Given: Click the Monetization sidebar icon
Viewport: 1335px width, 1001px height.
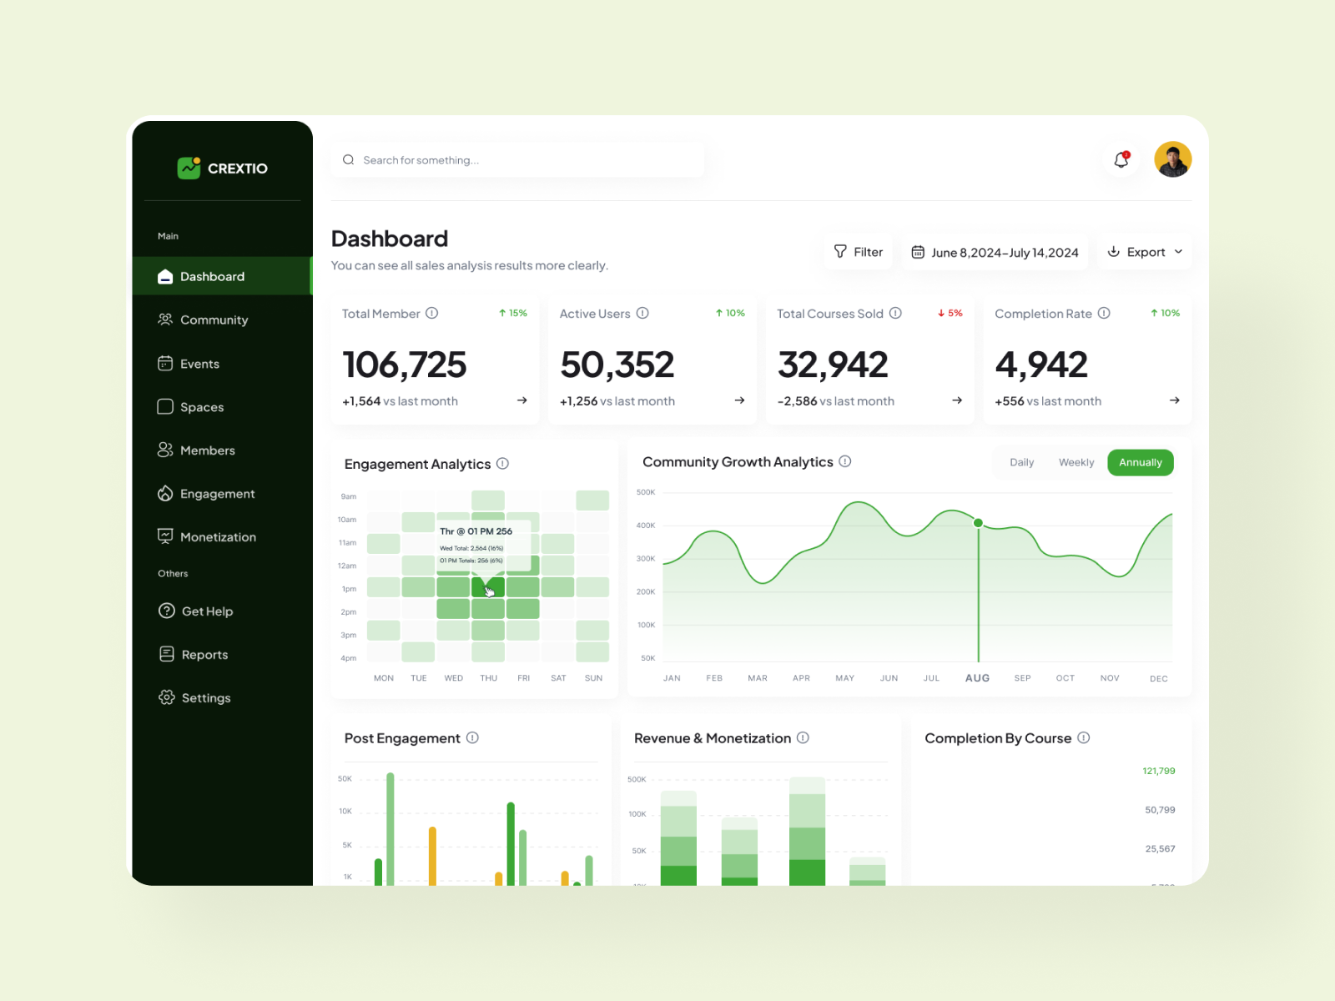Looking at the screenshot, I should [166, 536].
